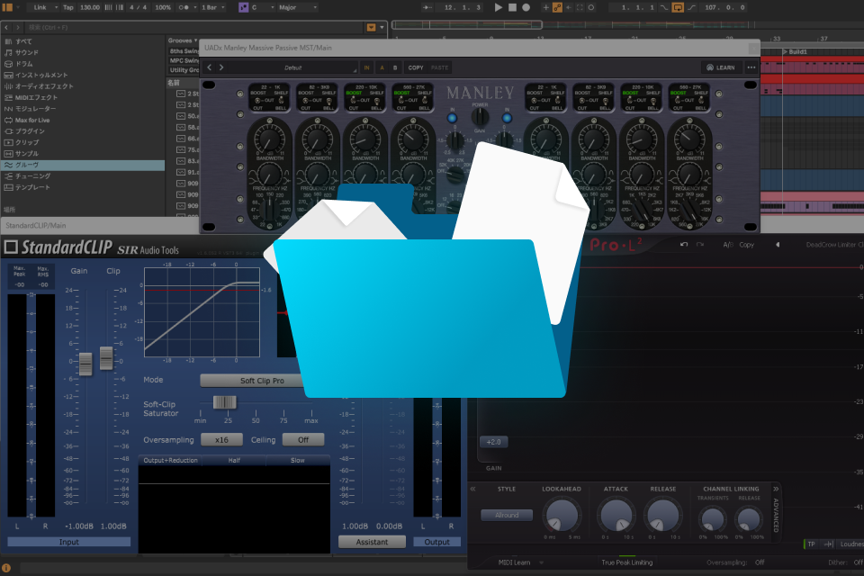Open the Manley plugin three-dots menu
Screen dimensions: 864x576
click(x=751, y=67)
